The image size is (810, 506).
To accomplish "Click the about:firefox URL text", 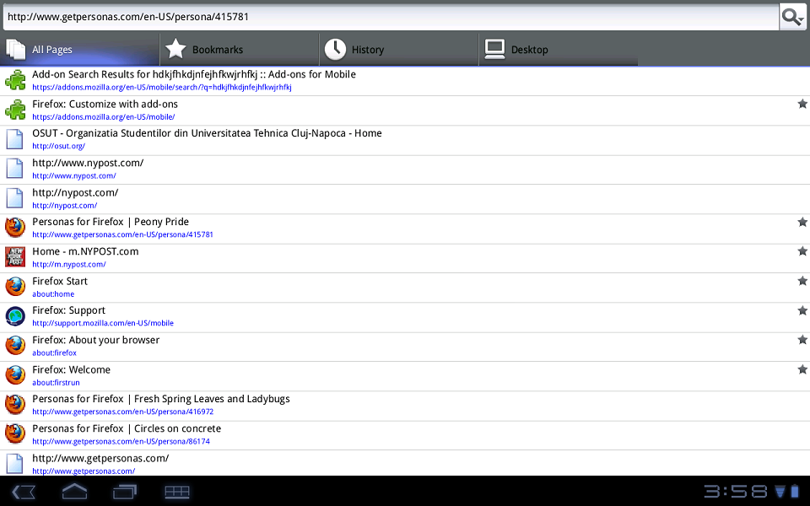I will point(54,353).
